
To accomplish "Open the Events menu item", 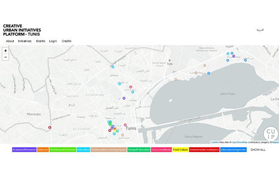I will pos(41,41).
